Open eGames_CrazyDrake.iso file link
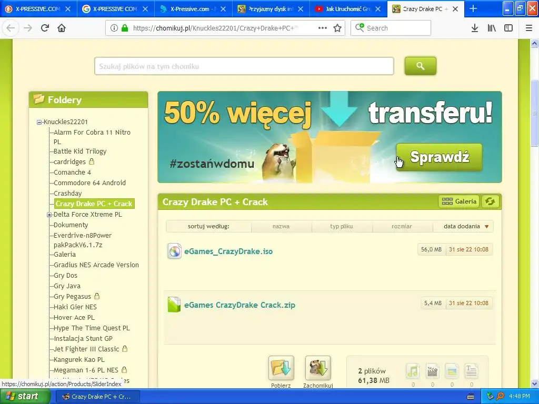 pyautogui.click(x=228, y=251)
